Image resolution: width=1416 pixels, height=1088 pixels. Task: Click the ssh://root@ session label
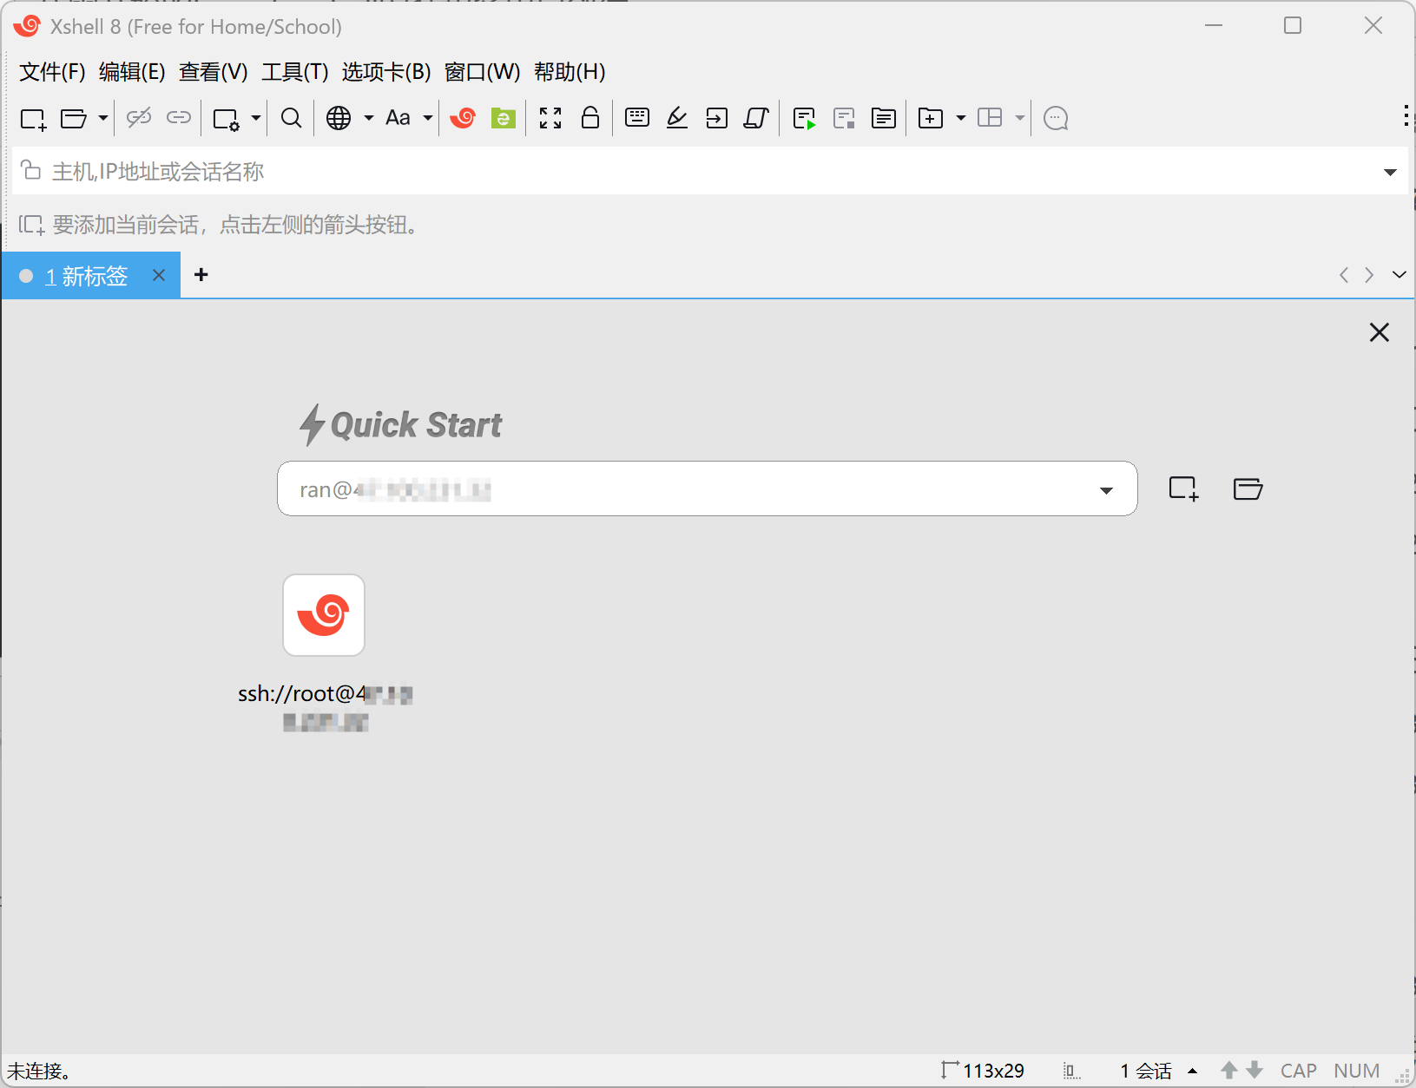pos(325,707)
